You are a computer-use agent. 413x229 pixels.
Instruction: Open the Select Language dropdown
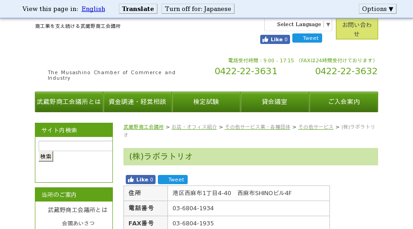[x=298, y=24]
